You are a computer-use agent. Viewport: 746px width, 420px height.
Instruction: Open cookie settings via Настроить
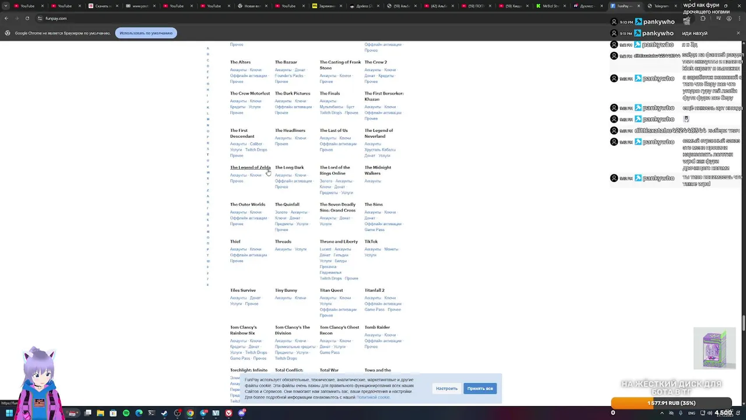coord(446,388)
